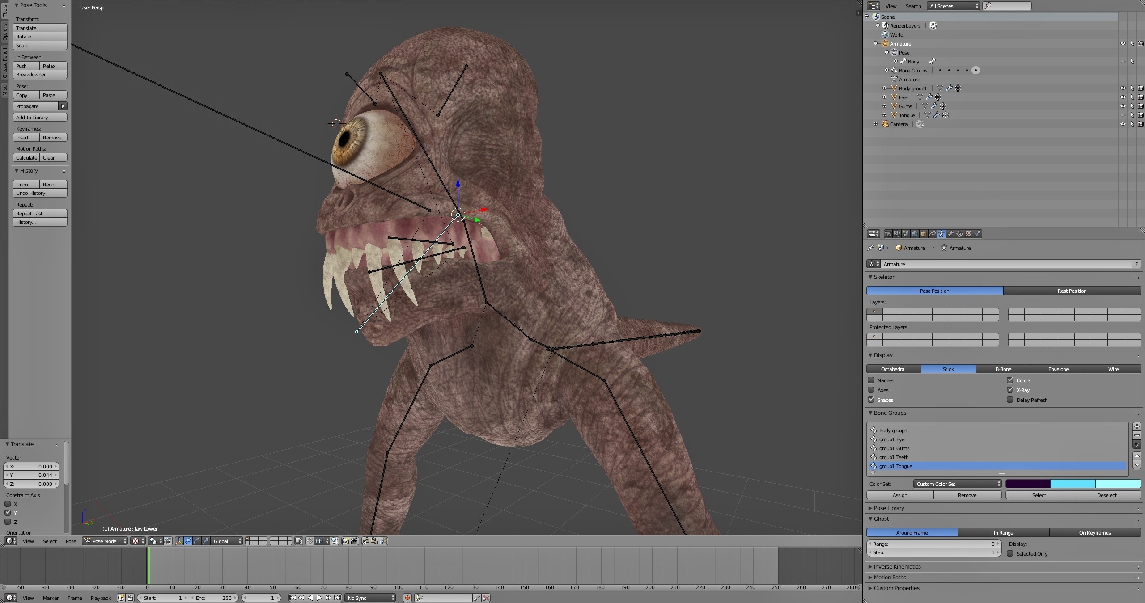Enable the Delay Refresh checkbox

pyautogui.click(x=1010, y=400)
